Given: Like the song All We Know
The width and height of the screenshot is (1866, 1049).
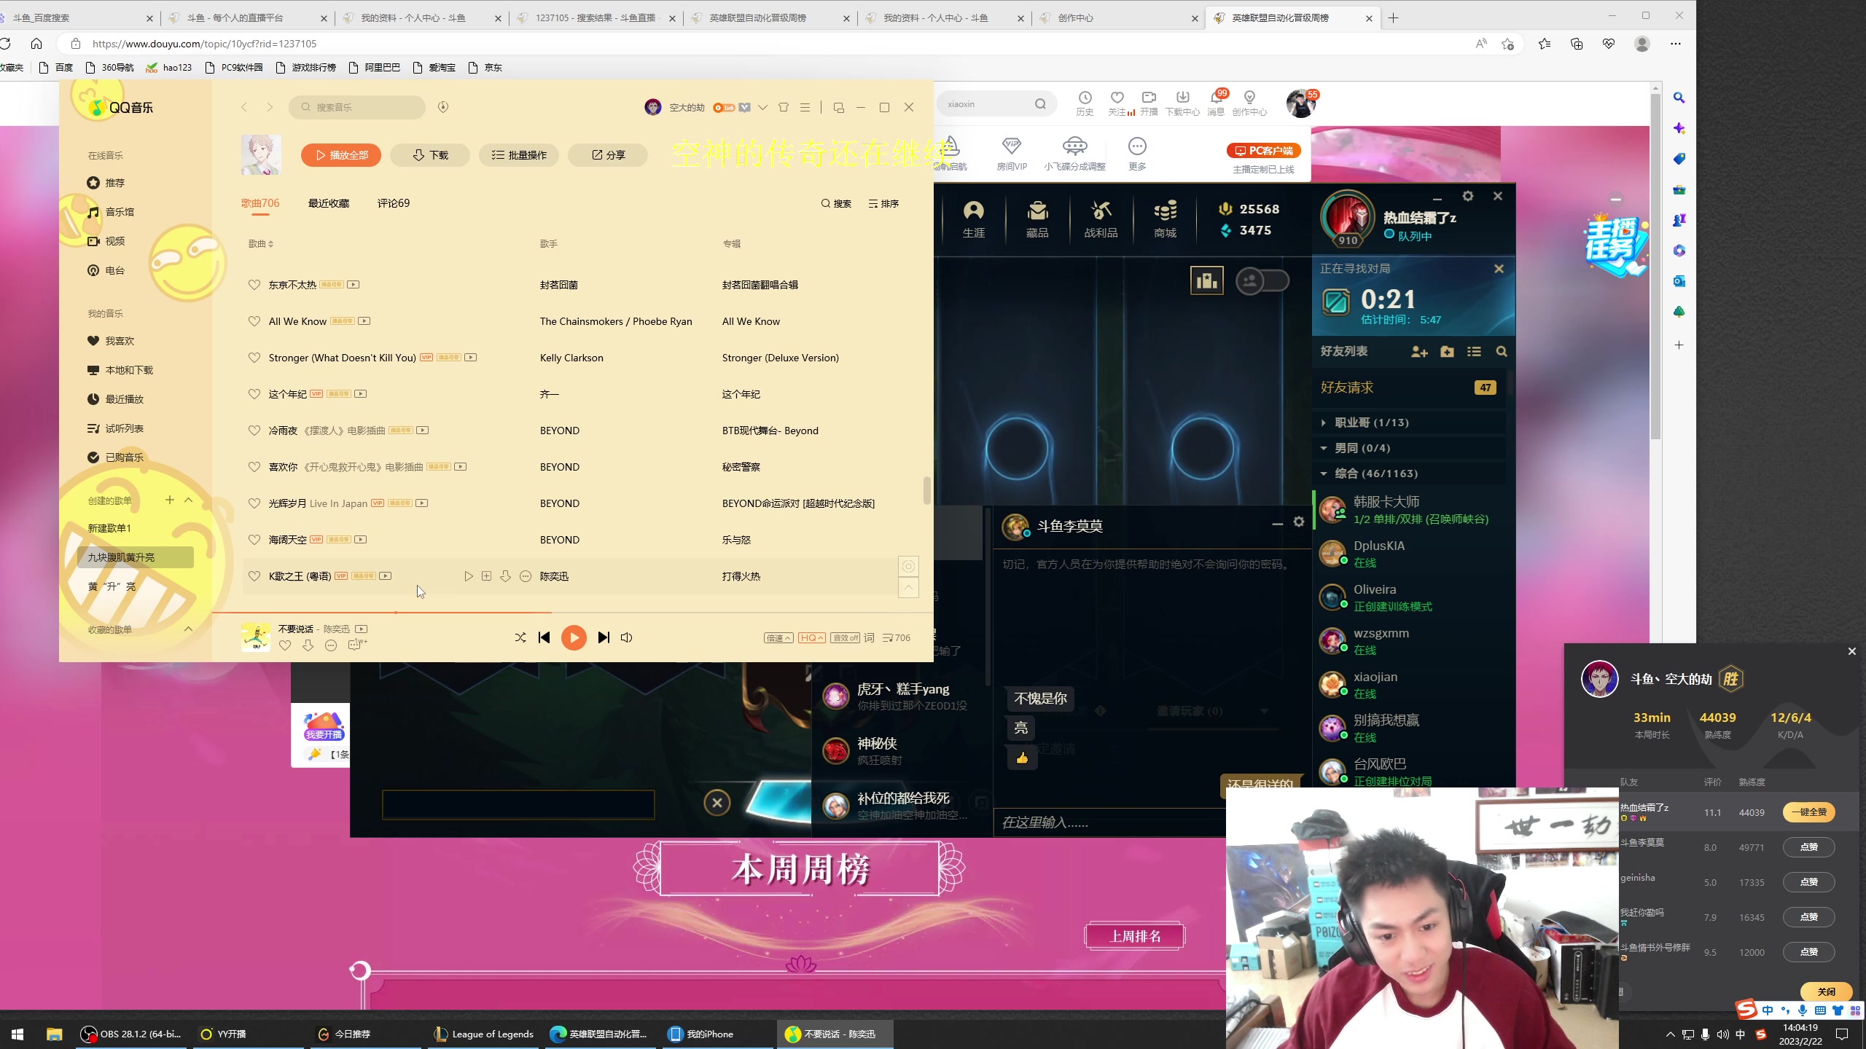Looking at the screenshot, I should (x=254, y=321).
